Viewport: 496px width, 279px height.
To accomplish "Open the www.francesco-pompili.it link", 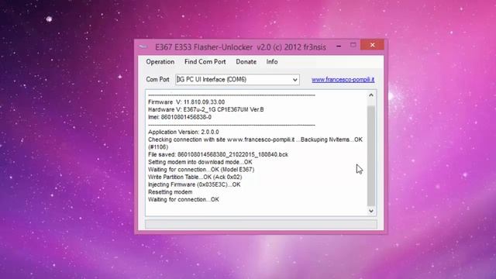I will 343,79.
